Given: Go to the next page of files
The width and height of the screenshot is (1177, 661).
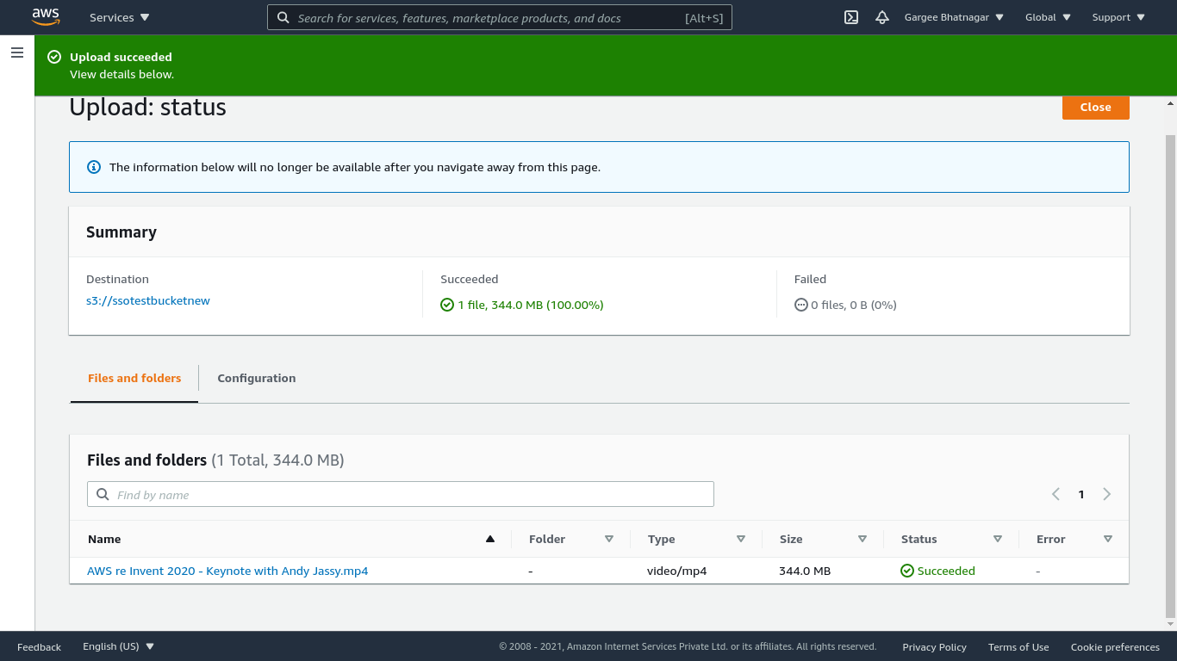Looking at the screenshot, I should [x=1107, y=494].
